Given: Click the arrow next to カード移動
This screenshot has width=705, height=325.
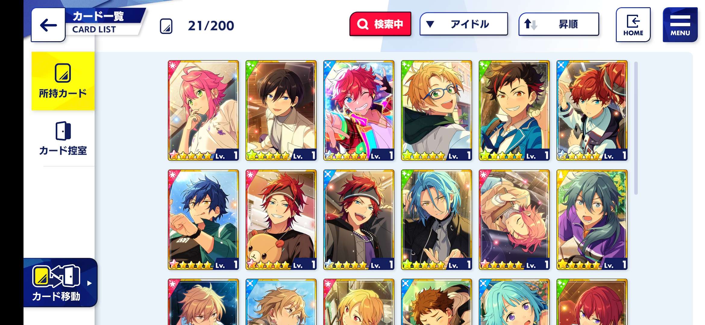Looking at the screenshot, I should coord(89,283).
